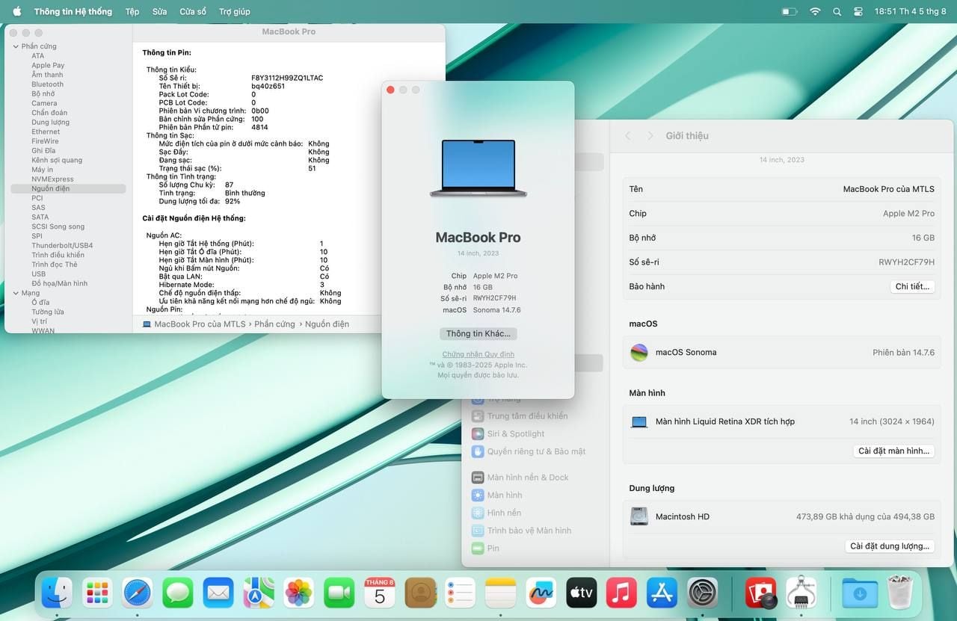Launch Apple TV from the Dock
Image resolution: width=957 pixels, height=621 pixels.
[582, 593]
